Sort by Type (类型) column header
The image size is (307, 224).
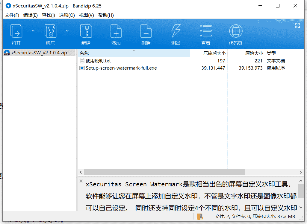285,53
